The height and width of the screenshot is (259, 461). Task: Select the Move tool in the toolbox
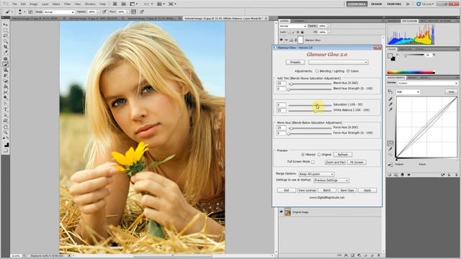click(6, 25)
